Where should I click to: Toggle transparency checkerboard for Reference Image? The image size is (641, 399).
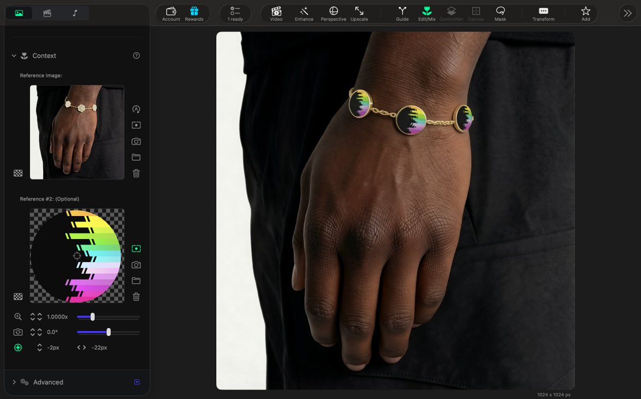[18, 173]
